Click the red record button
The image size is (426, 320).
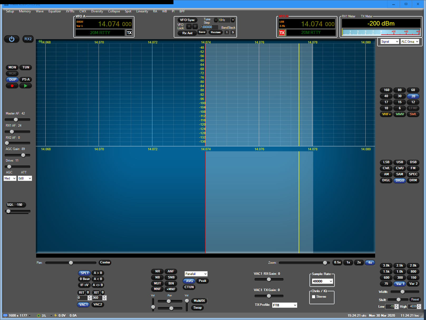12,86
